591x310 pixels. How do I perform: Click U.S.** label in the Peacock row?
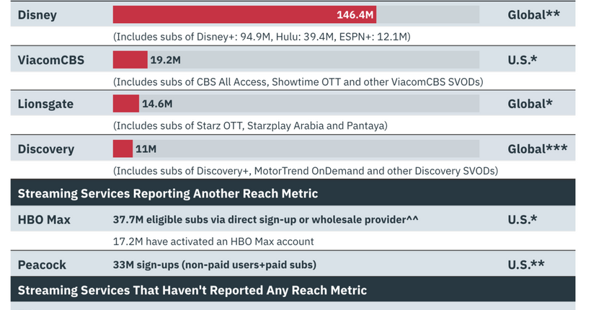[x=526, y=265]
